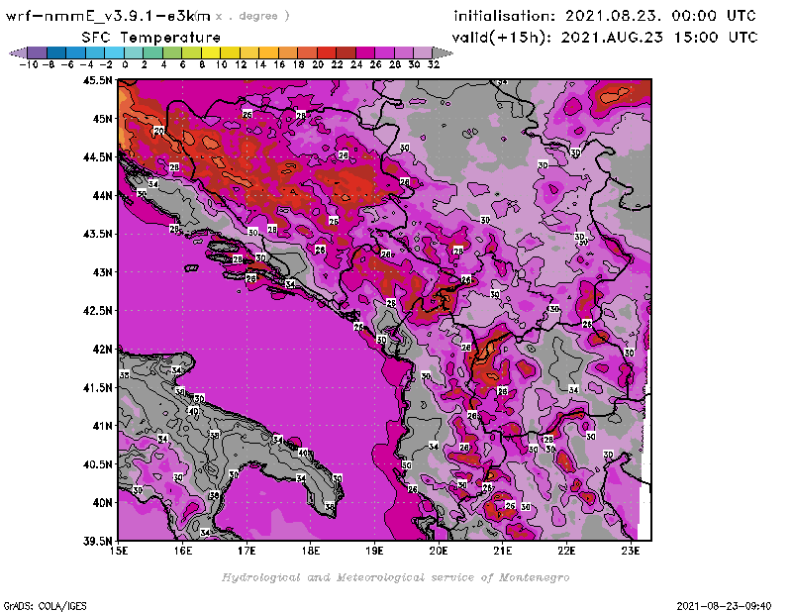Click the '40N' latitude label
The height and width of the screenshot is (612, 792).
click(x=102, y=503)
